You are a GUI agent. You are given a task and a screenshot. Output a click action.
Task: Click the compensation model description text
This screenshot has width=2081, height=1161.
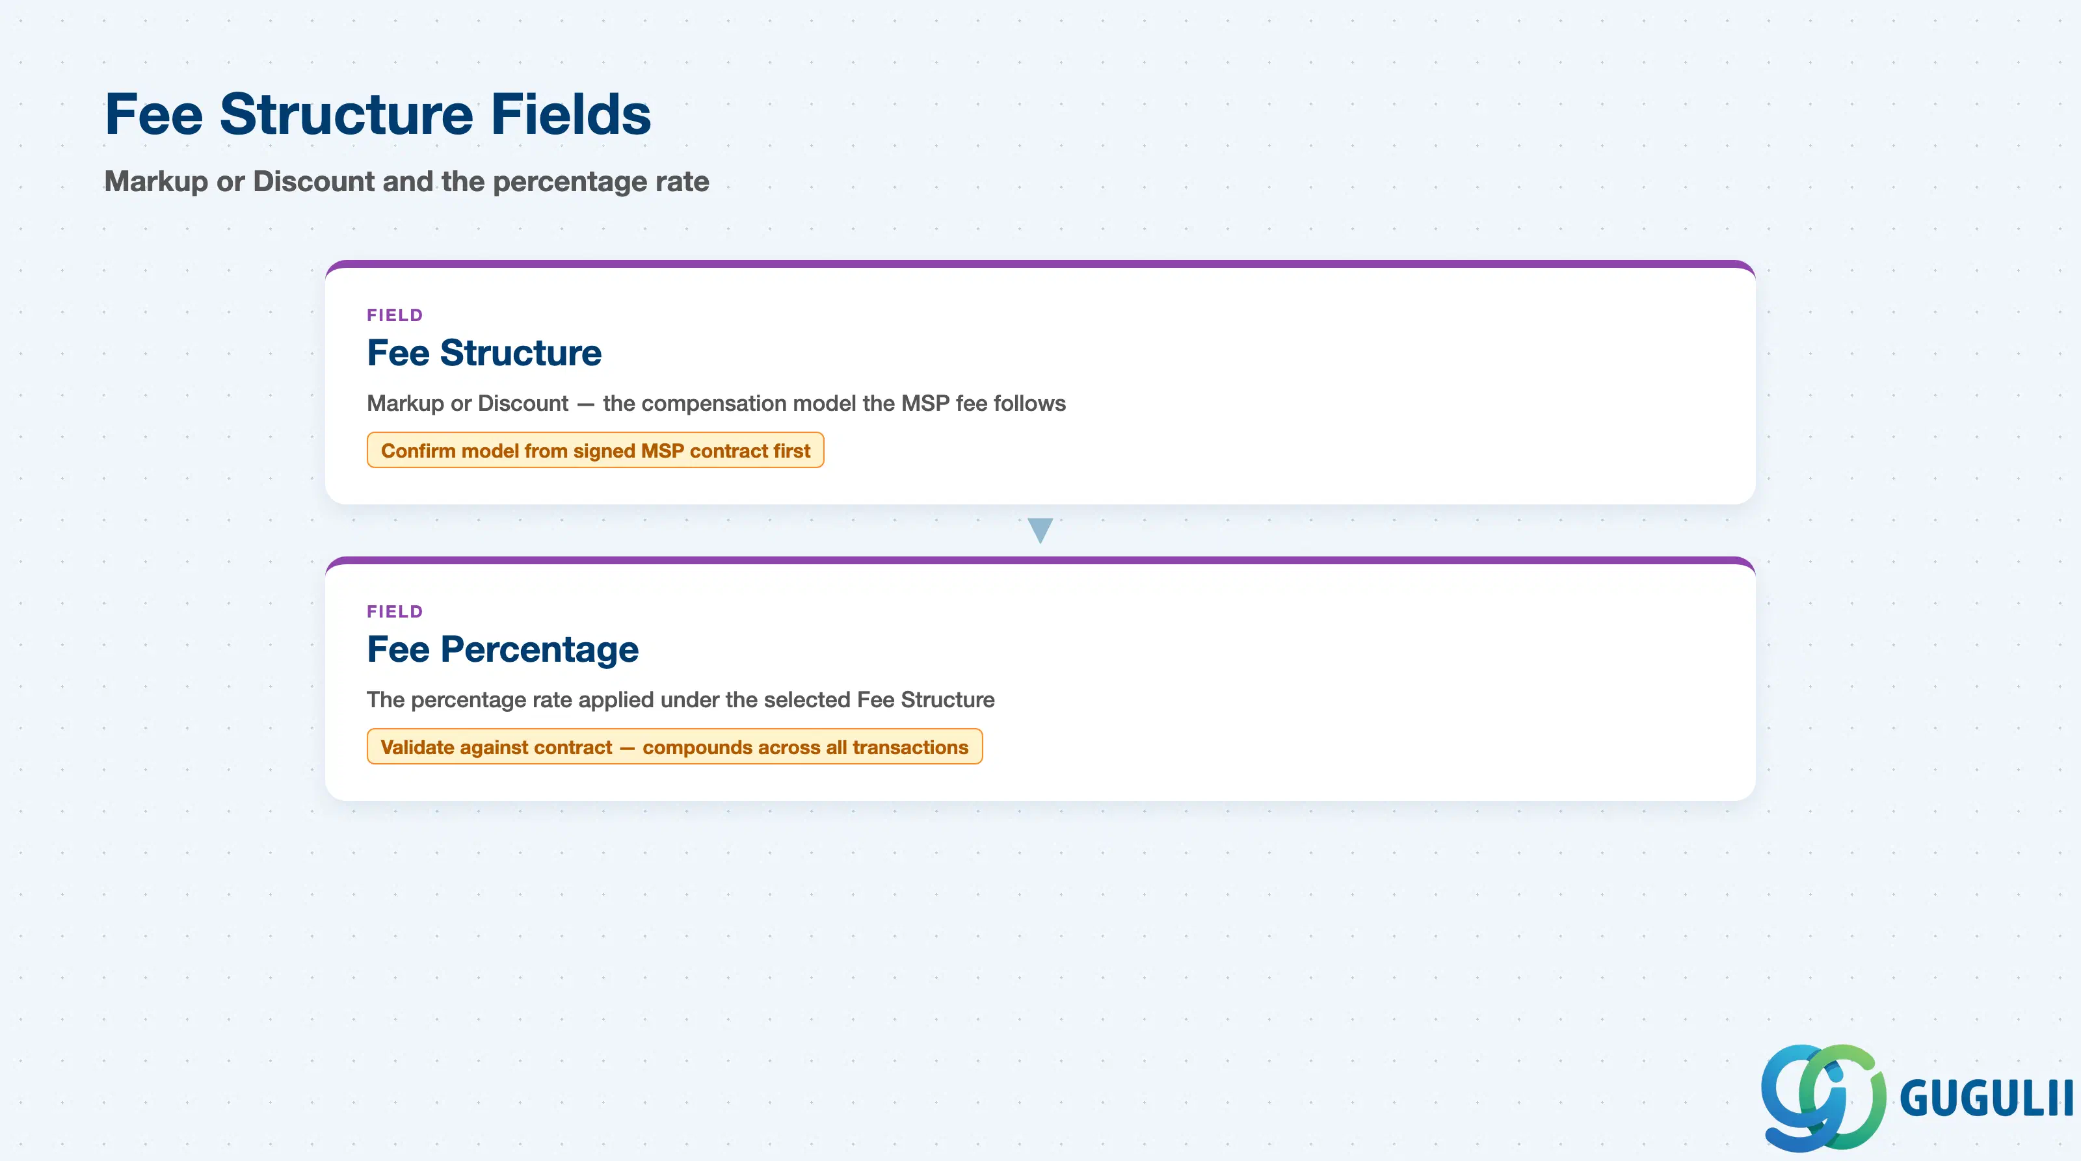pos(716,403)
